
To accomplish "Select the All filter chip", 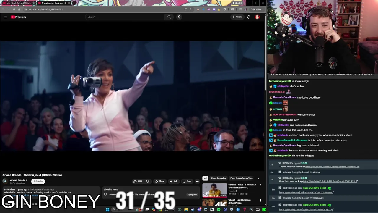I will tap(205, 178).
